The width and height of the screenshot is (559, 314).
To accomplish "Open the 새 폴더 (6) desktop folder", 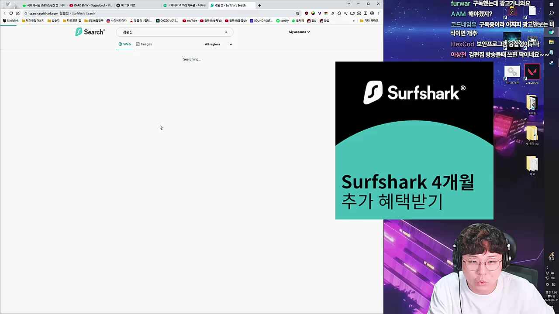I will tap(532, 136).
